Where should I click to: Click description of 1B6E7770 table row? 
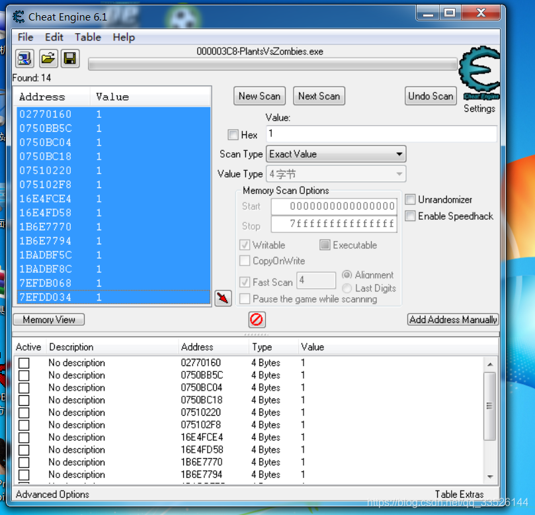[77, 462]
